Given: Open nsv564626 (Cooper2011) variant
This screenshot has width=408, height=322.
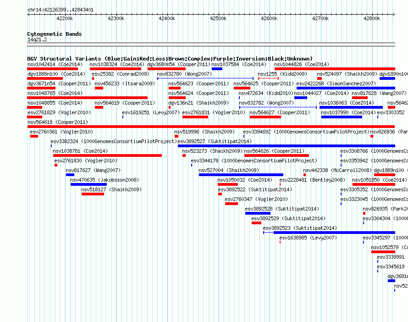Looking at the screenshot, I should point(274,151).
